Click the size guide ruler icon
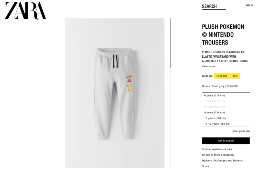Viewport: 257px width, 175px height. pyautogui.click(x=248, y=131)
